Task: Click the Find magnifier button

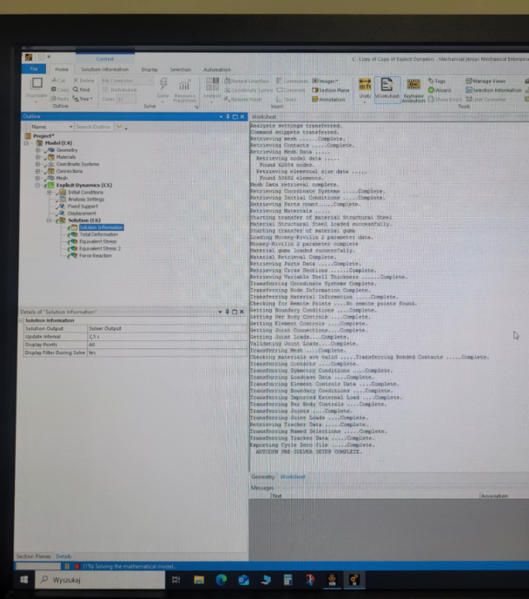Action: tap(81, 89)
